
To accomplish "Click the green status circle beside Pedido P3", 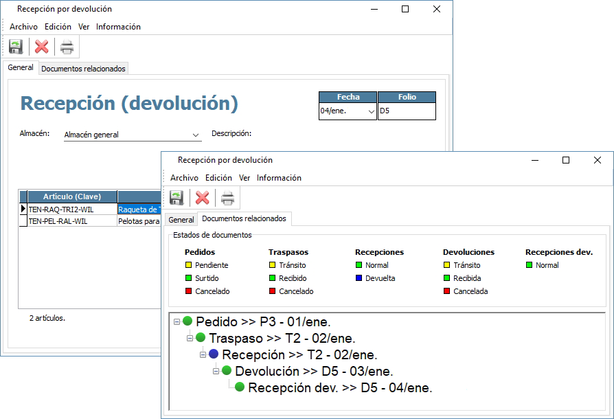I will (x=187, y=321).
